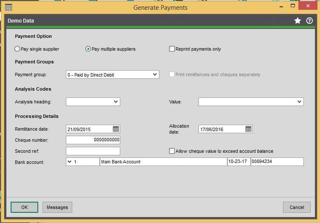Viewport: 320px width, 223px height.
Task: Click the Main Bank Account name field
Action: (164, 162)
